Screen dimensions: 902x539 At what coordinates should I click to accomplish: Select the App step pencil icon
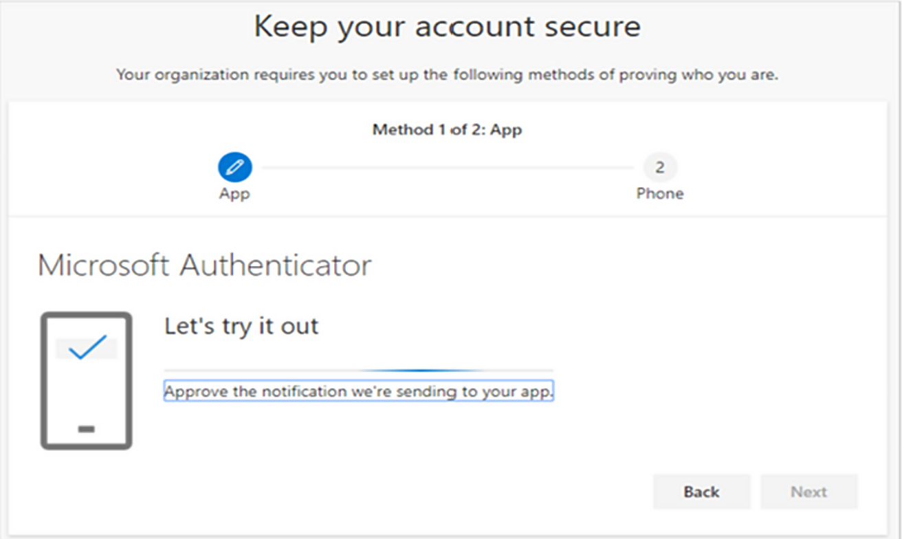point(235,167)
